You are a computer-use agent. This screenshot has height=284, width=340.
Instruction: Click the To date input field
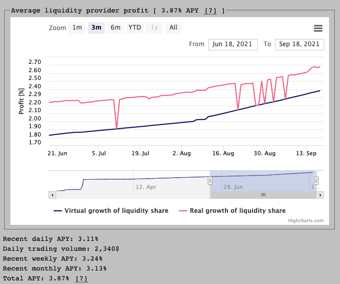[x=299, y=44]
